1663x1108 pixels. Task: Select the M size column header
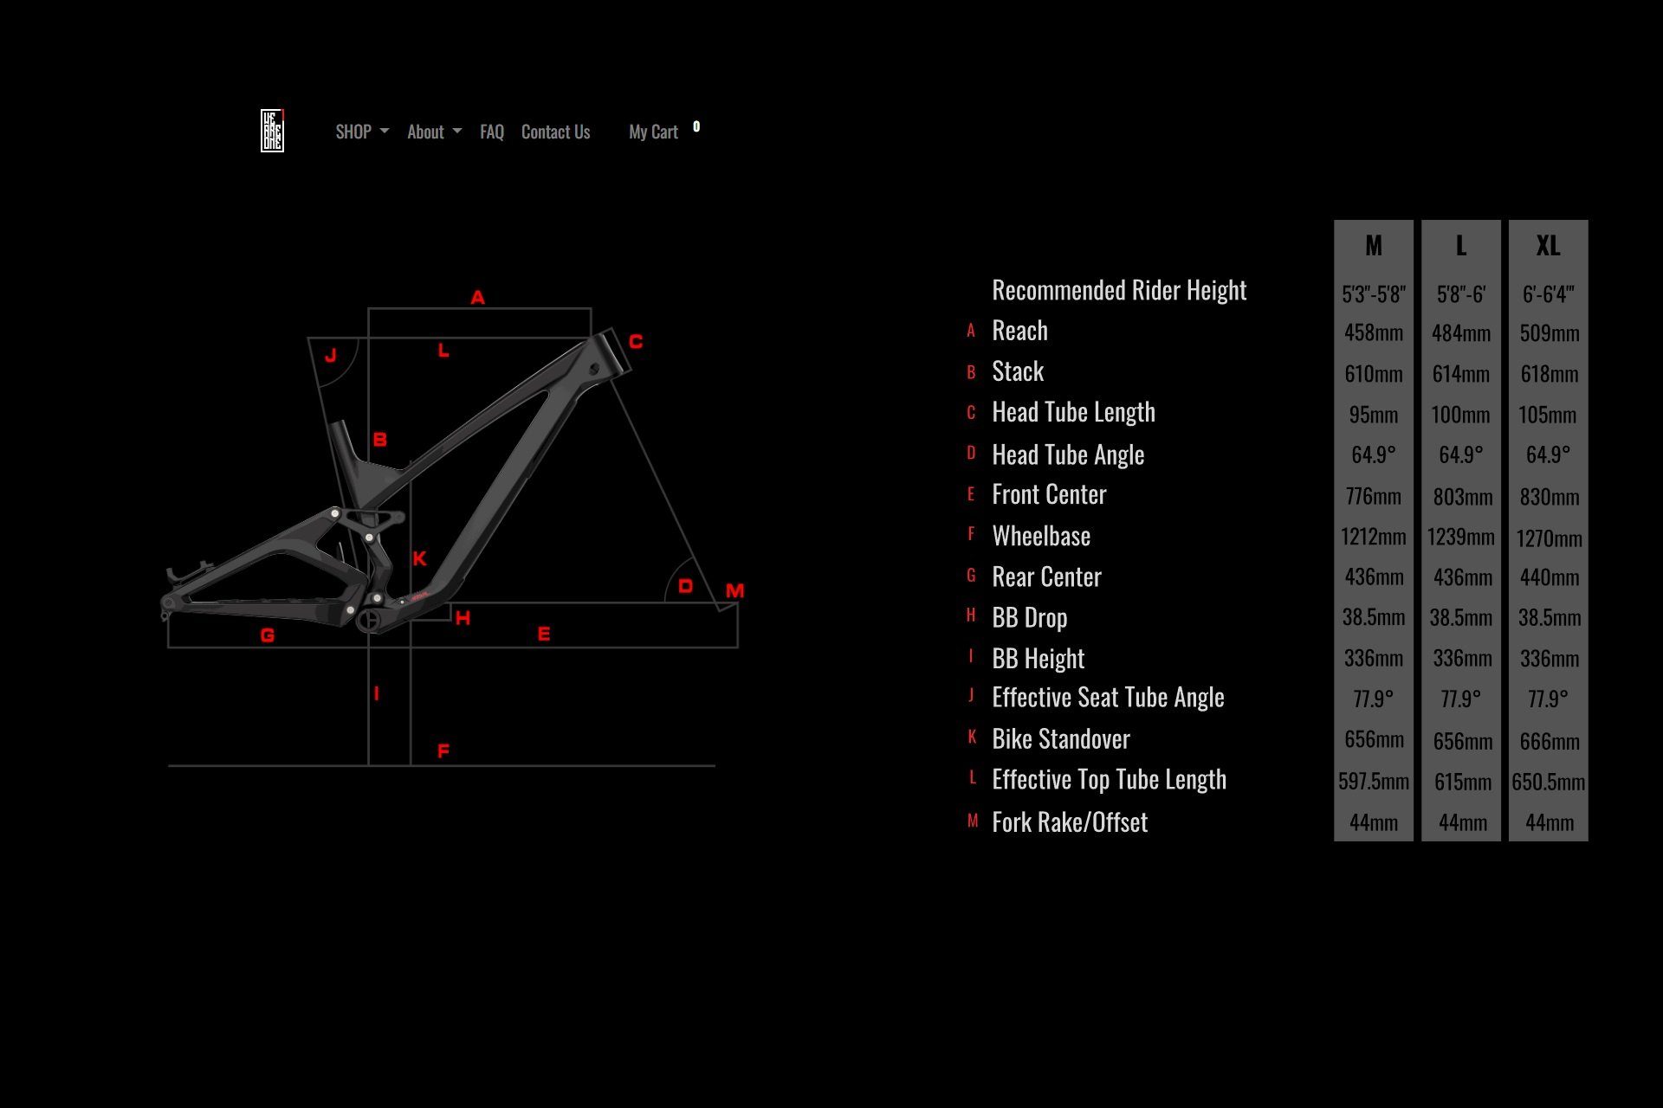tap(1372, 243)
